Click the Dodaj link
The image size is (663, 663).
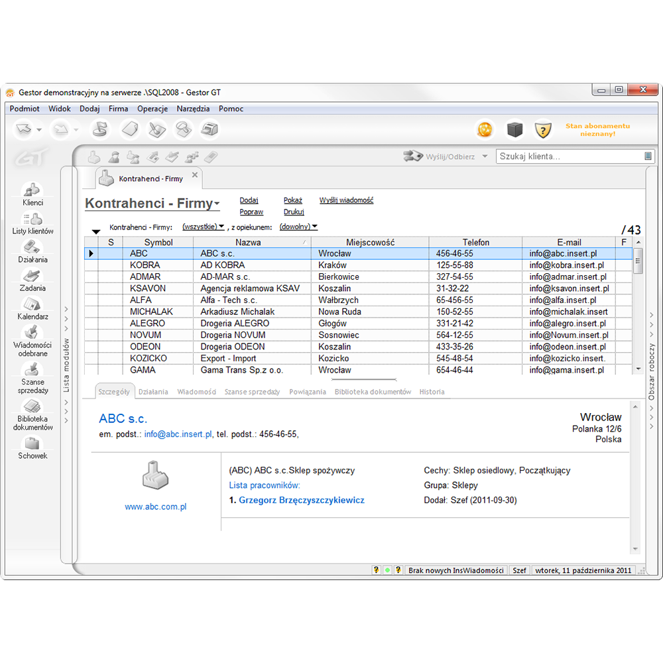point(249,200)
